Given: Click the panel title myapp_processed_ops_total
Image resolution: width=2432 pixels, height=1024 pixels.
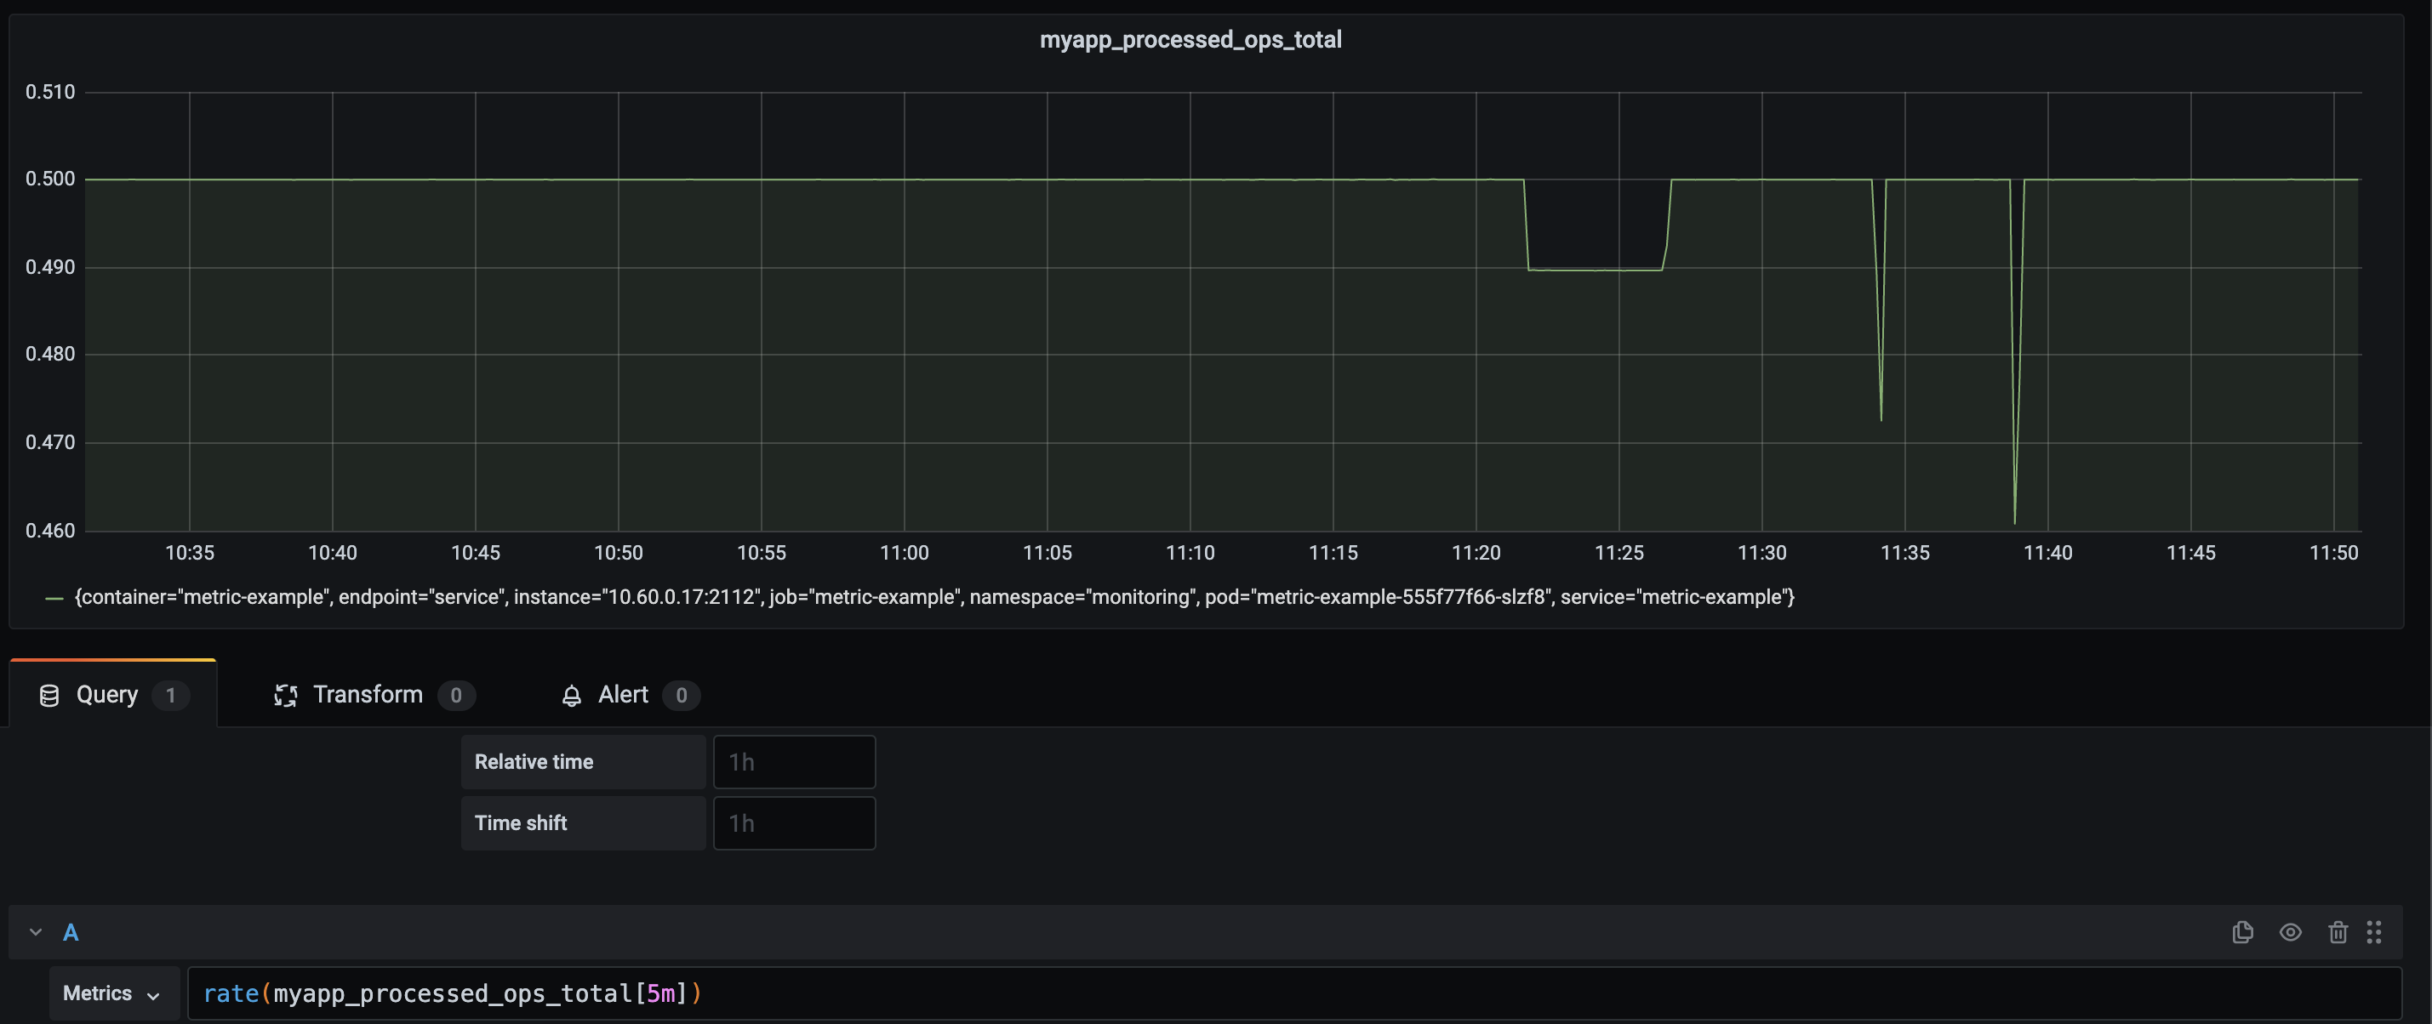Looking at the screenshot, I should (x=1190, y=40).
